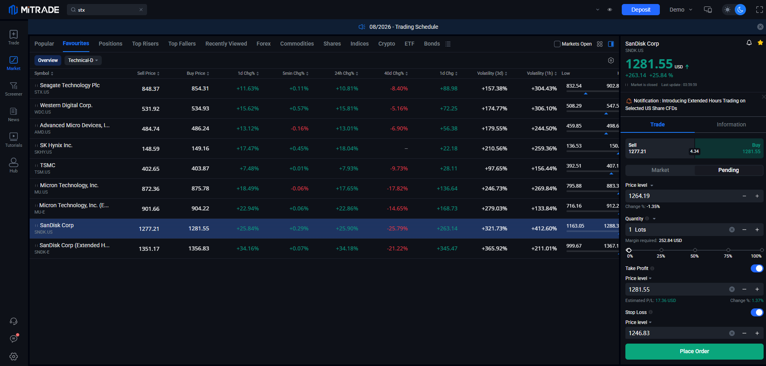Select the Buy 1281.55 side
The image size is (766, 366).
729,148
